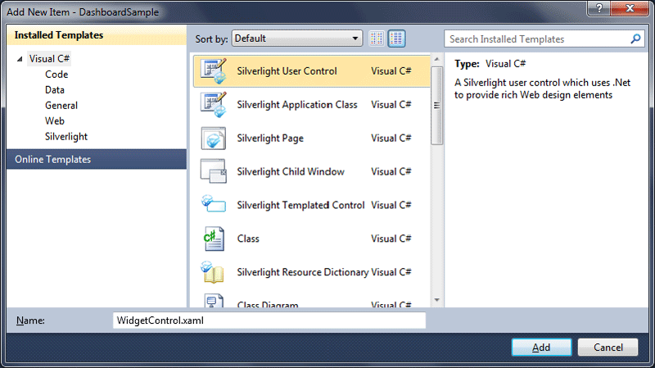Switch to medium icons list view

pos(397,39)
